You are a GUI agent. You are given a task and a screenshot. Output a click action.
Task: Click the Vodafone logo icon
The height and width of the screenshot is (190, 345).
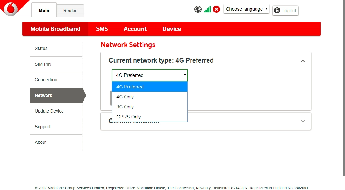coord(11,8)
